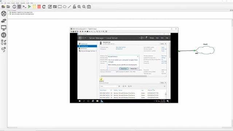Viewport: 233px width, 131px height.
Task: Select the add note tool
Action: click(50, 7)
